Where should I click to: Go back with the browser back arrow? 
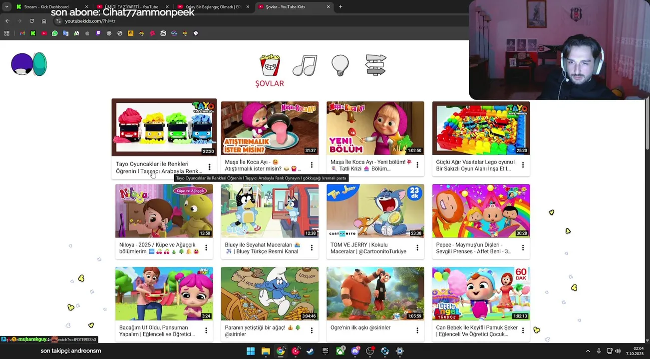[7, 21]
